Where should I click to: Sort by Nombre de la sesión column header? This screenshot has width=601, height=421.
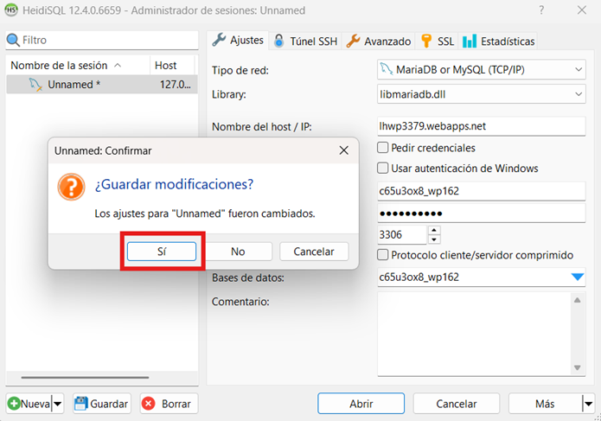pos(78,66)
